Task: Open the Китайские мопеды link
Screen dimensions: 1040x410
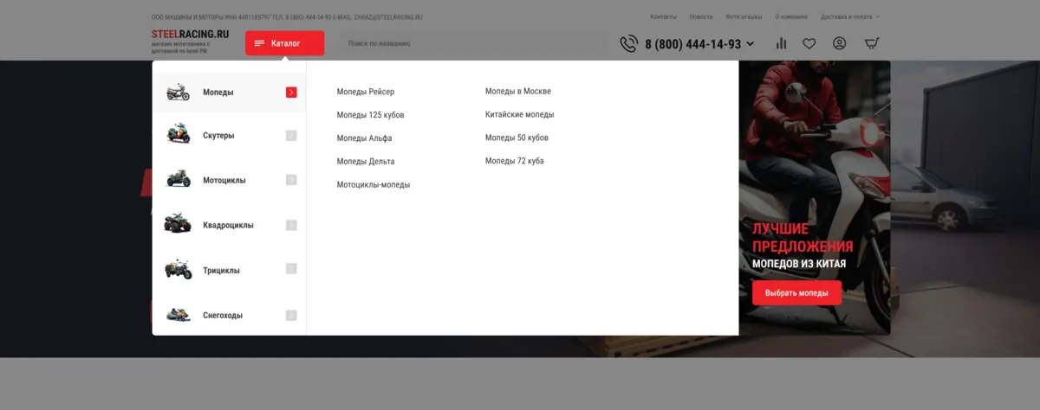Action: pos(519,114)
